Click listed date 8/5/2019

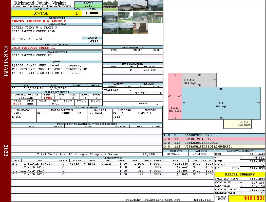point(31,88)
